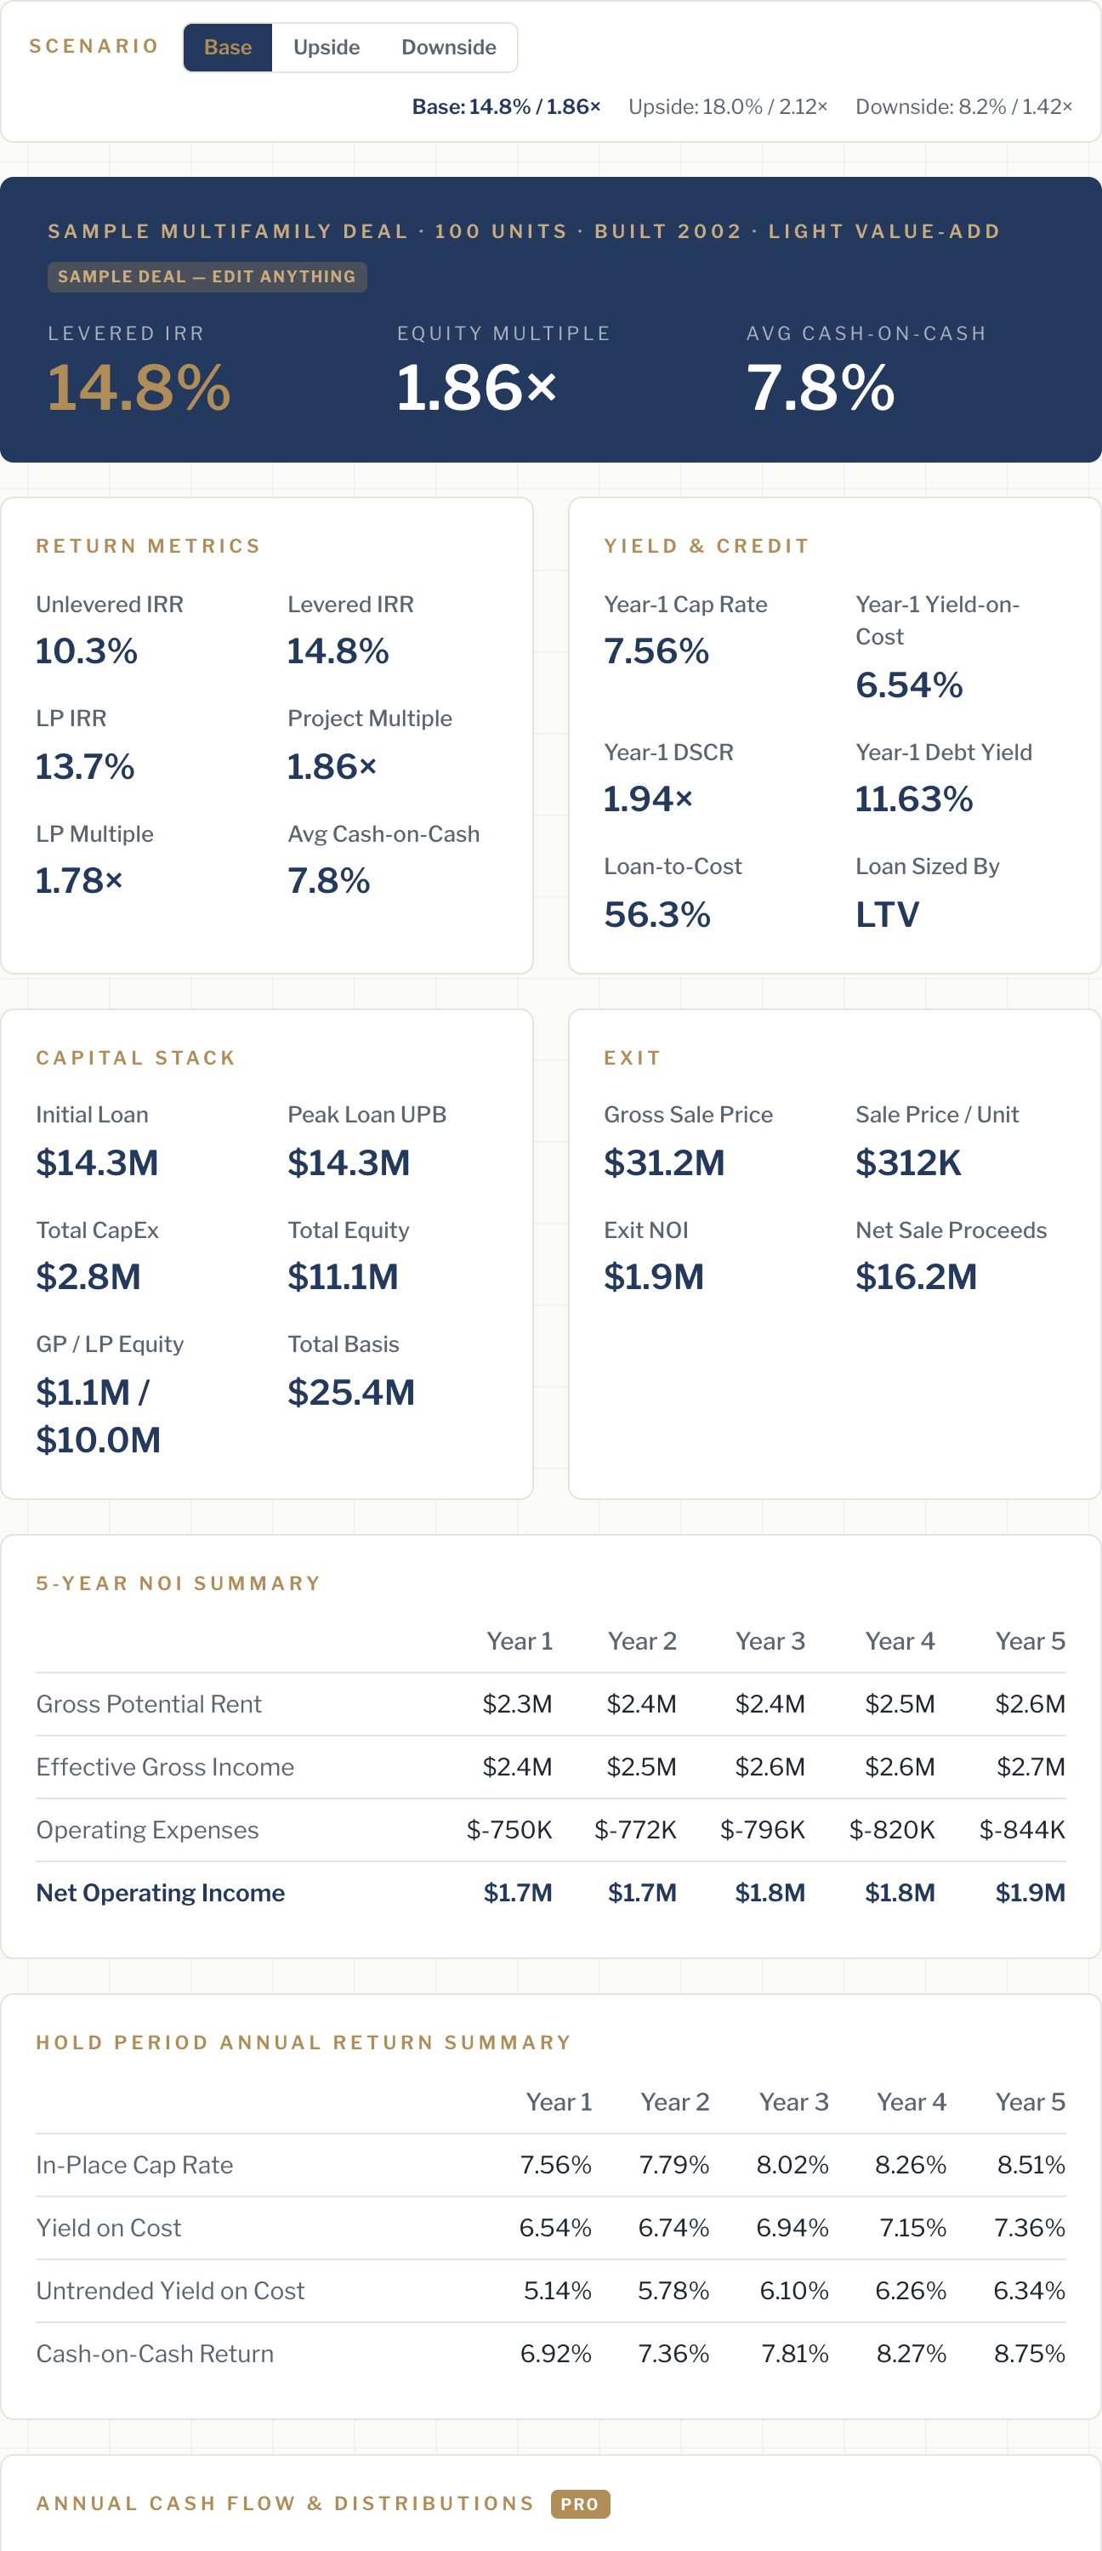1102x2551 pixels.
Task: Select the Net Operating Income table row
Action: tap(550, 1893)
